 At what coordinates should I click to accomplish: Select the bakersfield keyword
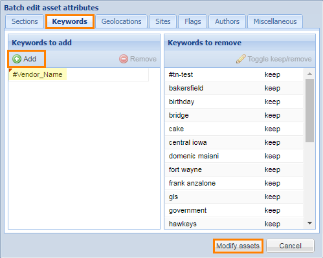(x=186, y=88)
